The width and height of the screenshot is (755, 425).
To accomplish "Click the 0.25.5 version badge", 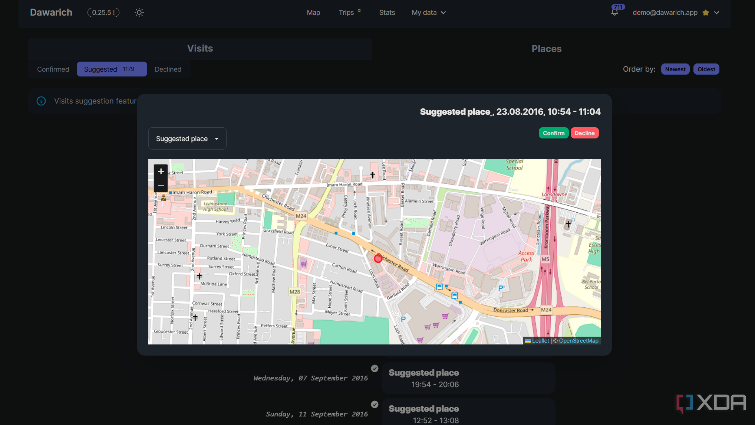I will 103,13.
